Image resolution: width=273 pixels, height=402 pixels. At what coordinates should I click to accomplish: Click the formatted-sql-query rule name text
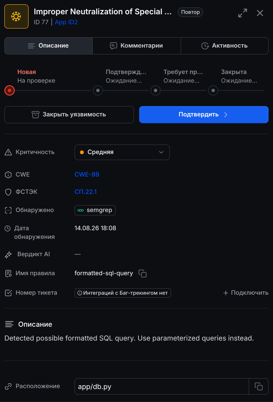[104, 273]
